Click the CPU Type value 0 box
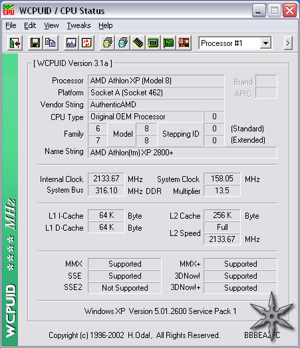Screen dimensions: 300x348 pos(214,117)
